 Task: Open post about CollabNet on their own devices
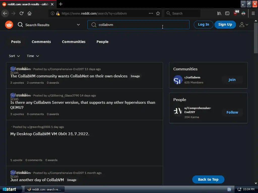click(x=69, y=76)
